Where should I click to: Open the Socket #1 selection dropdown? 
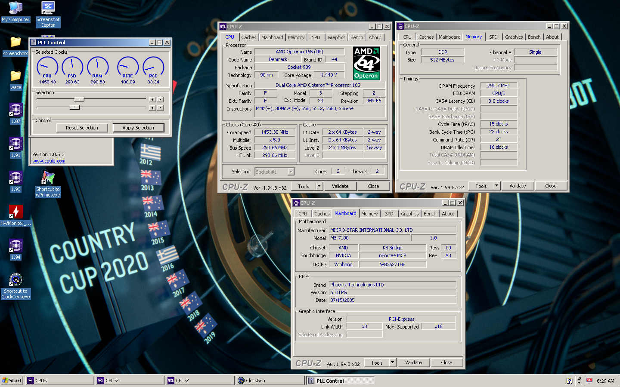coord(291,172)
